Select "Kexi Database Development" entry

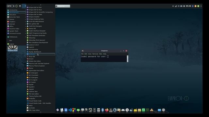pyautogui.click(x=40, y=43)
